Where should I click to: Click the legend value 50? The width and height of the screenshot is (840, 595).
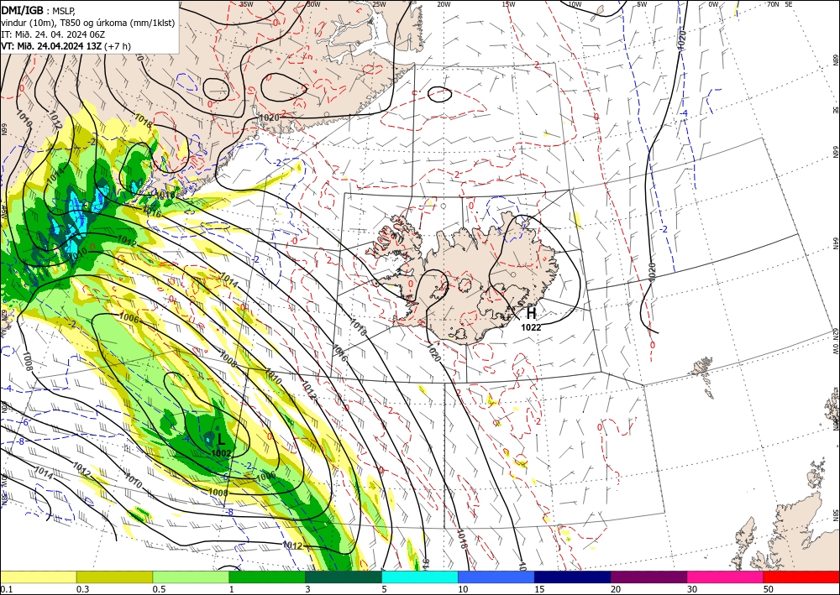(769, 589)
